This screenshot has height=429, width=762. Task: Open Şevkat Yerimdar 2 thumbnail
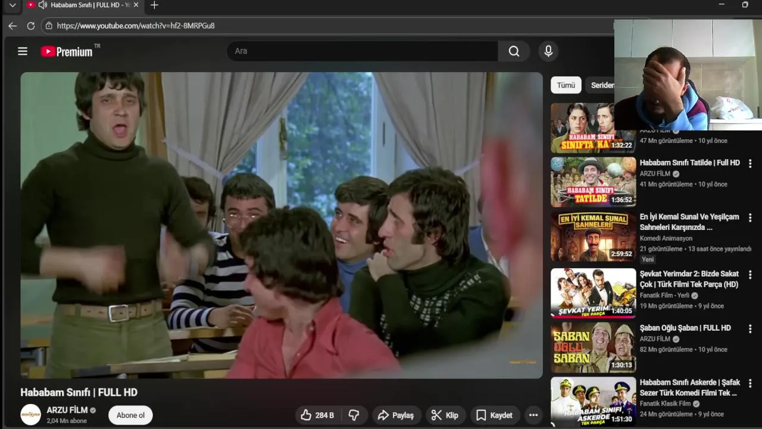pyautogui.click(x=593, y=293)
